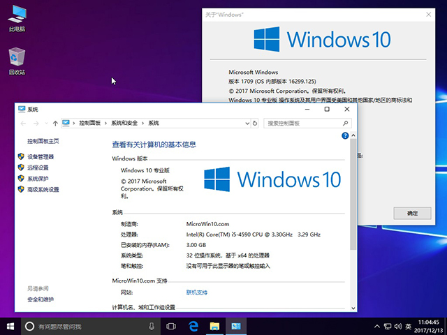This screenshot has width=447, height=335.
Task: Launch Microsoft Edge from the taskbar
Action: click(193, 326)
